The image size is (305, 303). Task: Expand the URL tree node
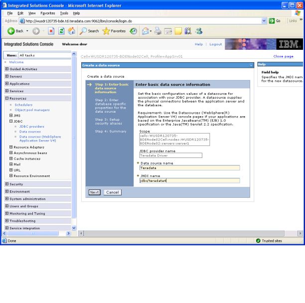pyautogui.click(x=11, y=170)
